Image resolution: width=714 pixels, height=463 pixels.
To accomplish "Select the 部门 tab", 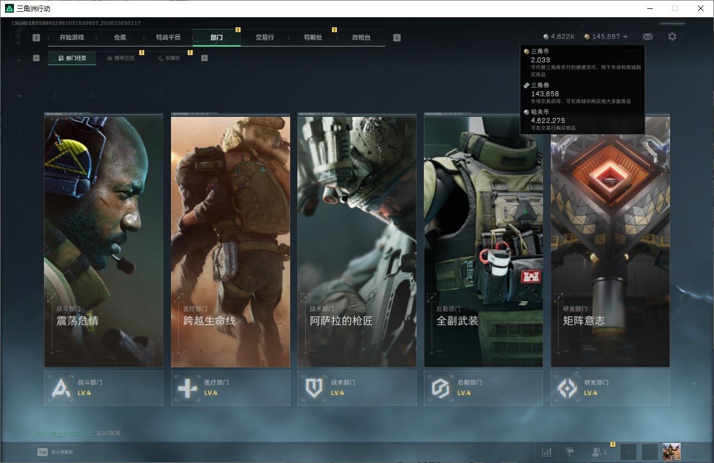I will (x=217, y=37).
